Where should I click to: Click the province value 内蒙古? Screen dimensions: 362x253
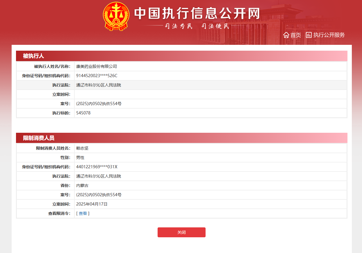point(82,185)
